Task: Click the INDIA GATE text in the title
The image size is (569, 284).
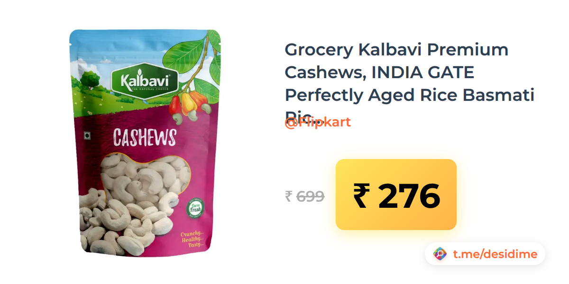Action: (x=423, y=72)
